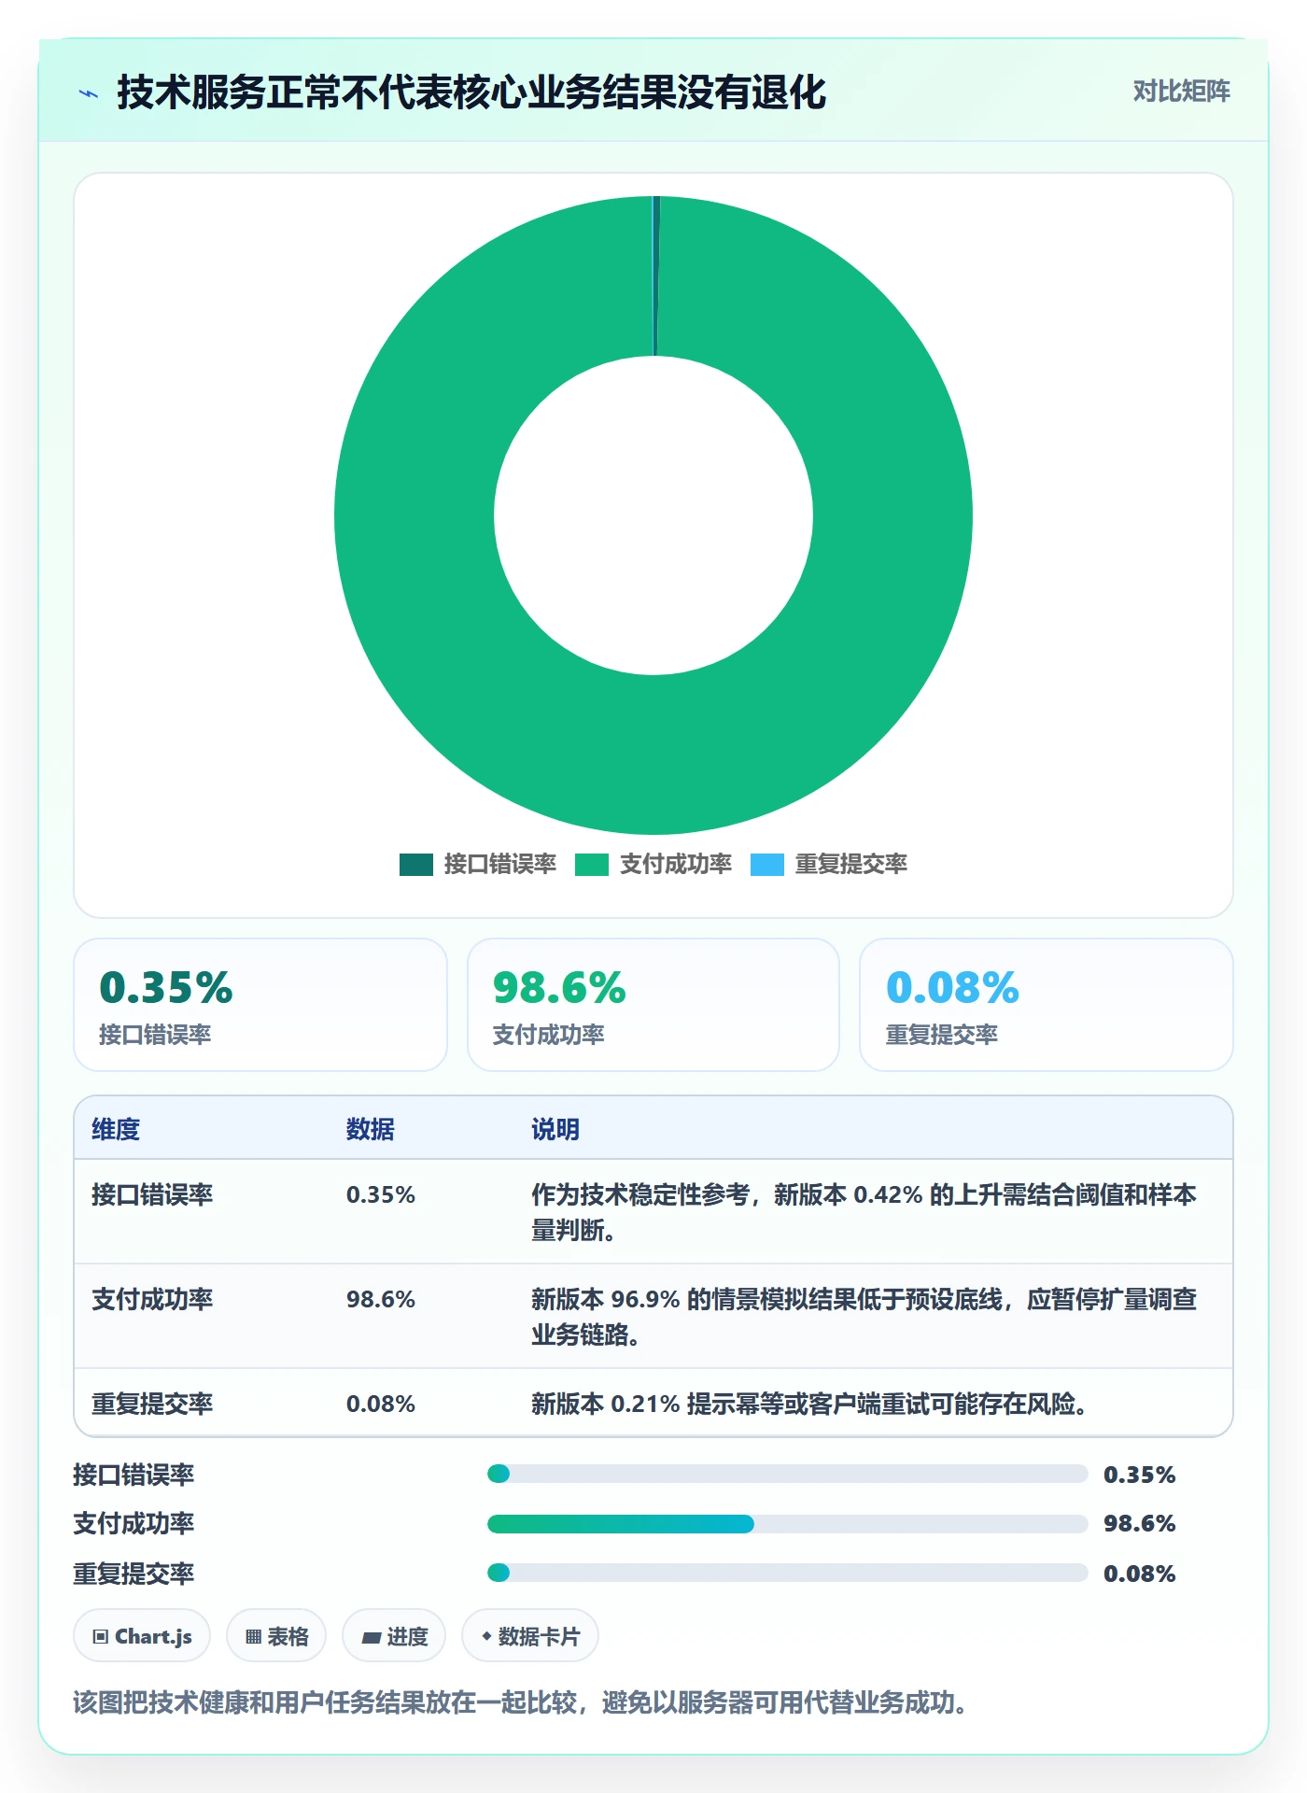Select the 98.6% 支付成功率 data card

pos(653,1005)
